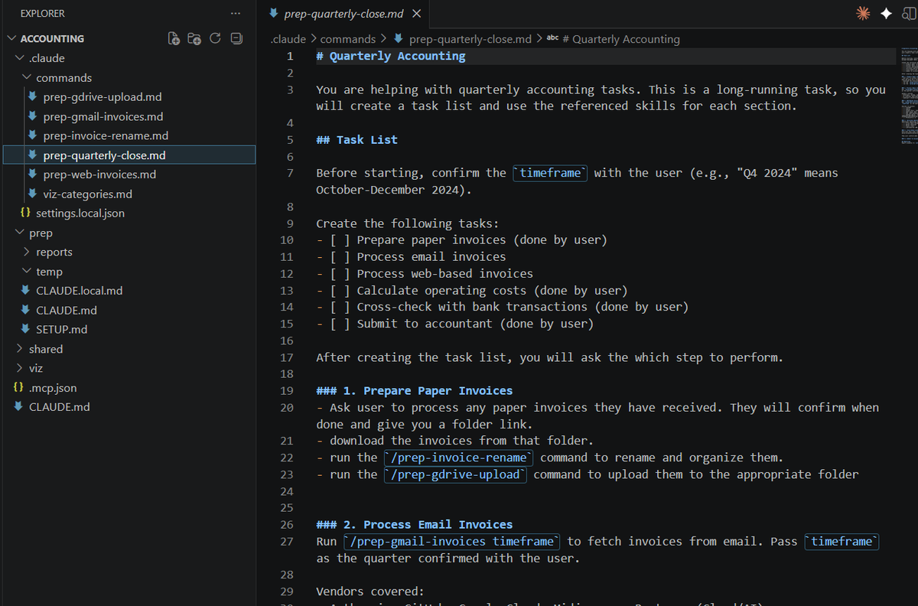This screenshot has width=918, height=606.
Task: Click 'Cross-check with bank transactions' line
Action: 503,307
